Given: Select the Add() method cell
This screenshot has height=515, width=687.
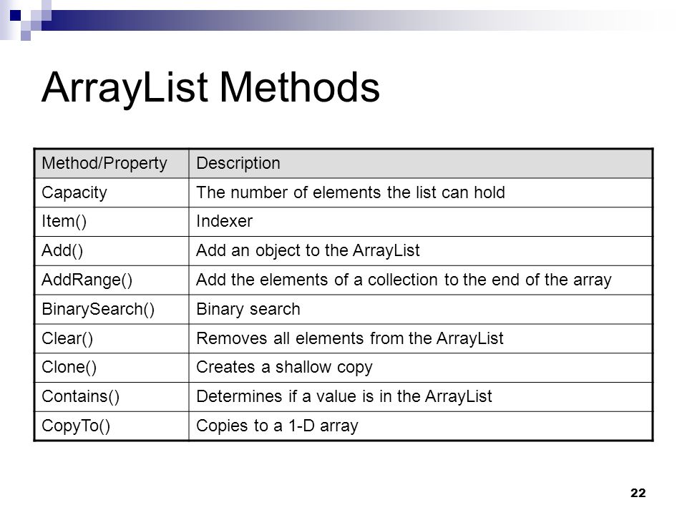Looking at the screenshot, I should [x=112, y=251].
